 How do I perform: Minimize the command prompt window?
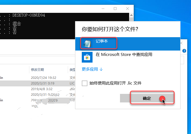coord(103,9)
